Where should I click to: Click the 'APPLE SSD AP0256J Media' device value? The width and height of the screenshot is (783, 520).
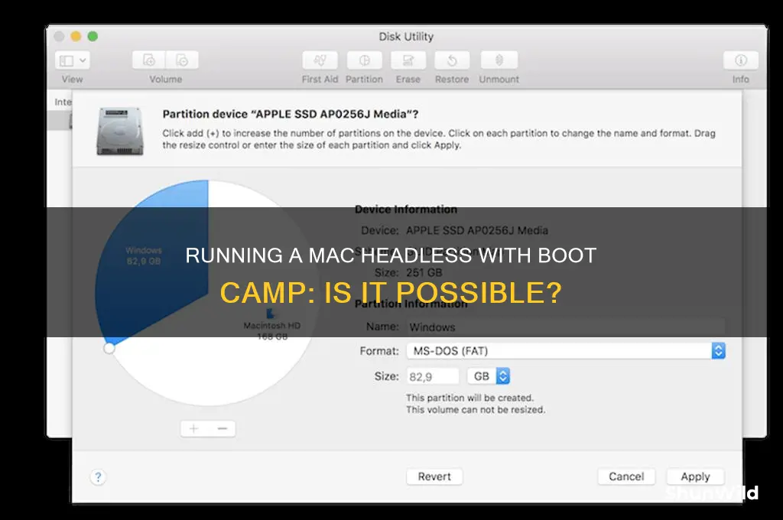[x=477, y=230]
